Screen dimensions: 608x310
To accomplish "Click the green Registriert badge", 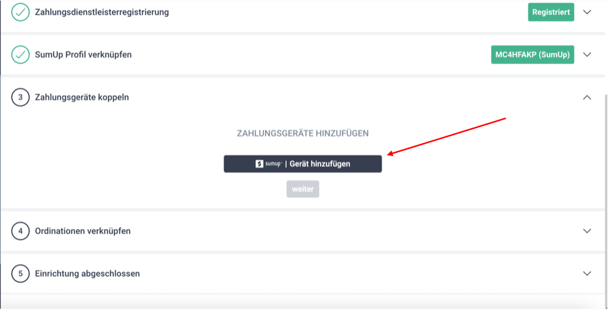I will point(551,12).
